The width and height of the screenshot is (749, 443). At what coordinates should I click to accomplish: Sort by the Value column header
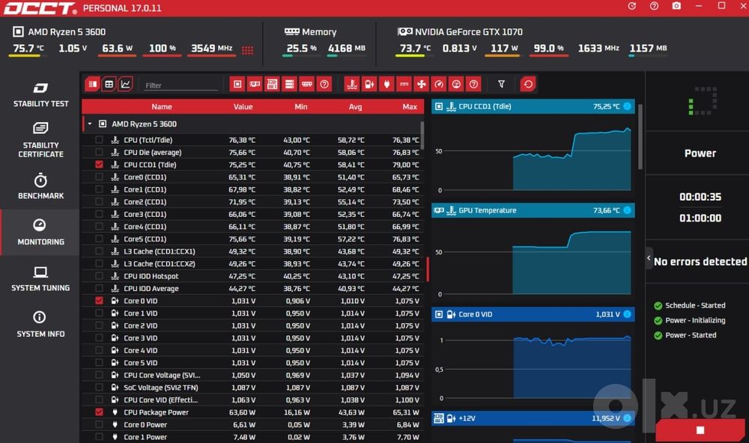(x=243, y=107)
